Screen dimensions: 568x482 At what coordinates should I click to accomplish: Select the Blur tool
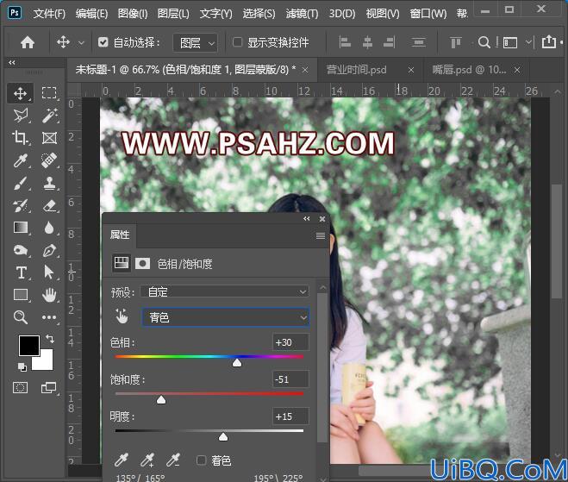[49, 228]
